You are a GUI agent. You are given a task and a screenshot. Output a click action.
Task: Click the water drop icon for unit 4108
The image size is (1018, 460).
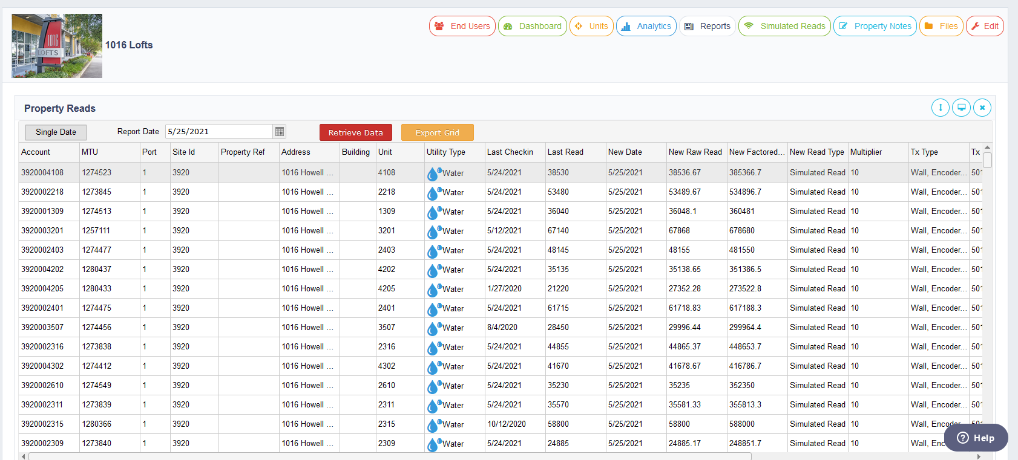point(432,173)
